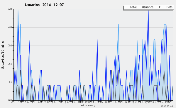The width and height of the screenshot is (176, 108).
Task: Click the light blue Total legend line
Action: [126, 7]
